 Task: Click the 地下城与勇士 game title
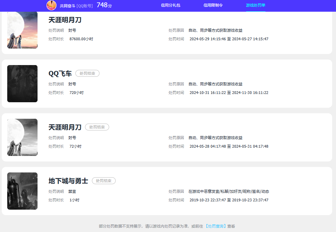pyautogui.click(x=69, y=181)
